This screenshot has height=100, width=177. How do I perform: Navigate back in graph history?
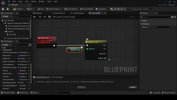pyautogui.click(x=40, y=17)
